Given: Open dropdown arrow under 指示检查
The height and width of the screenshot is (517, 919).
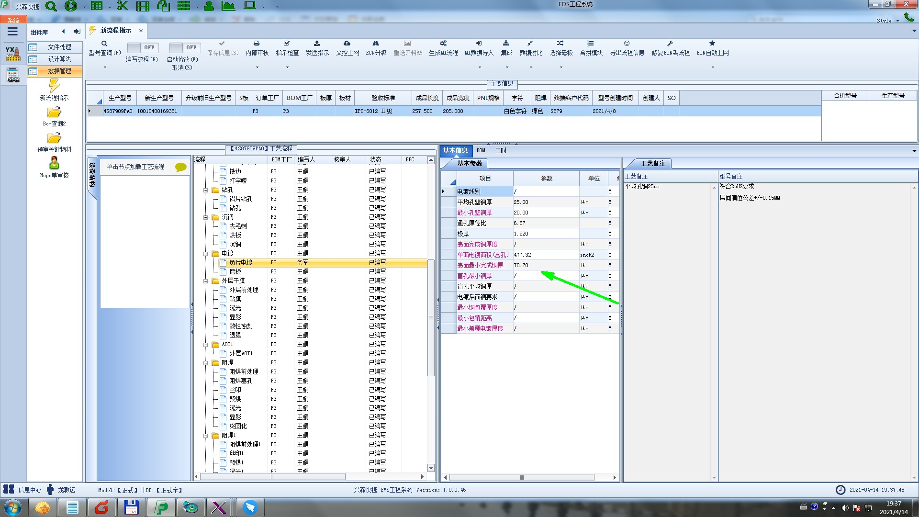Looking at the screenshot, I should click(287, 67).
